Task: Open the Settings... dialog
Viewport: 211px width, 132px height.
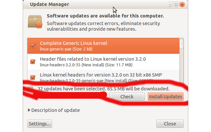Action: coord(40,124)
